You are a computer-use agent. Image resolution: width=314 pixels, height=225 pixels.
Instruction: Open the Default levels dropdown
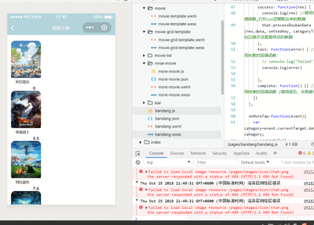click(x=255, y=162)
